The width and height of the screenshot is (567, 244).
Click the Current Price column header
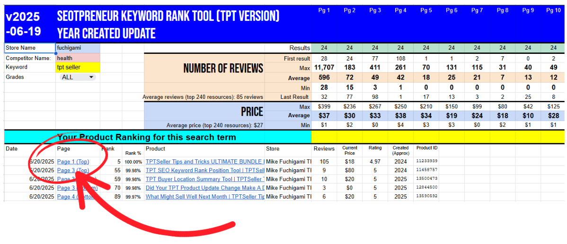pos(350,150)
